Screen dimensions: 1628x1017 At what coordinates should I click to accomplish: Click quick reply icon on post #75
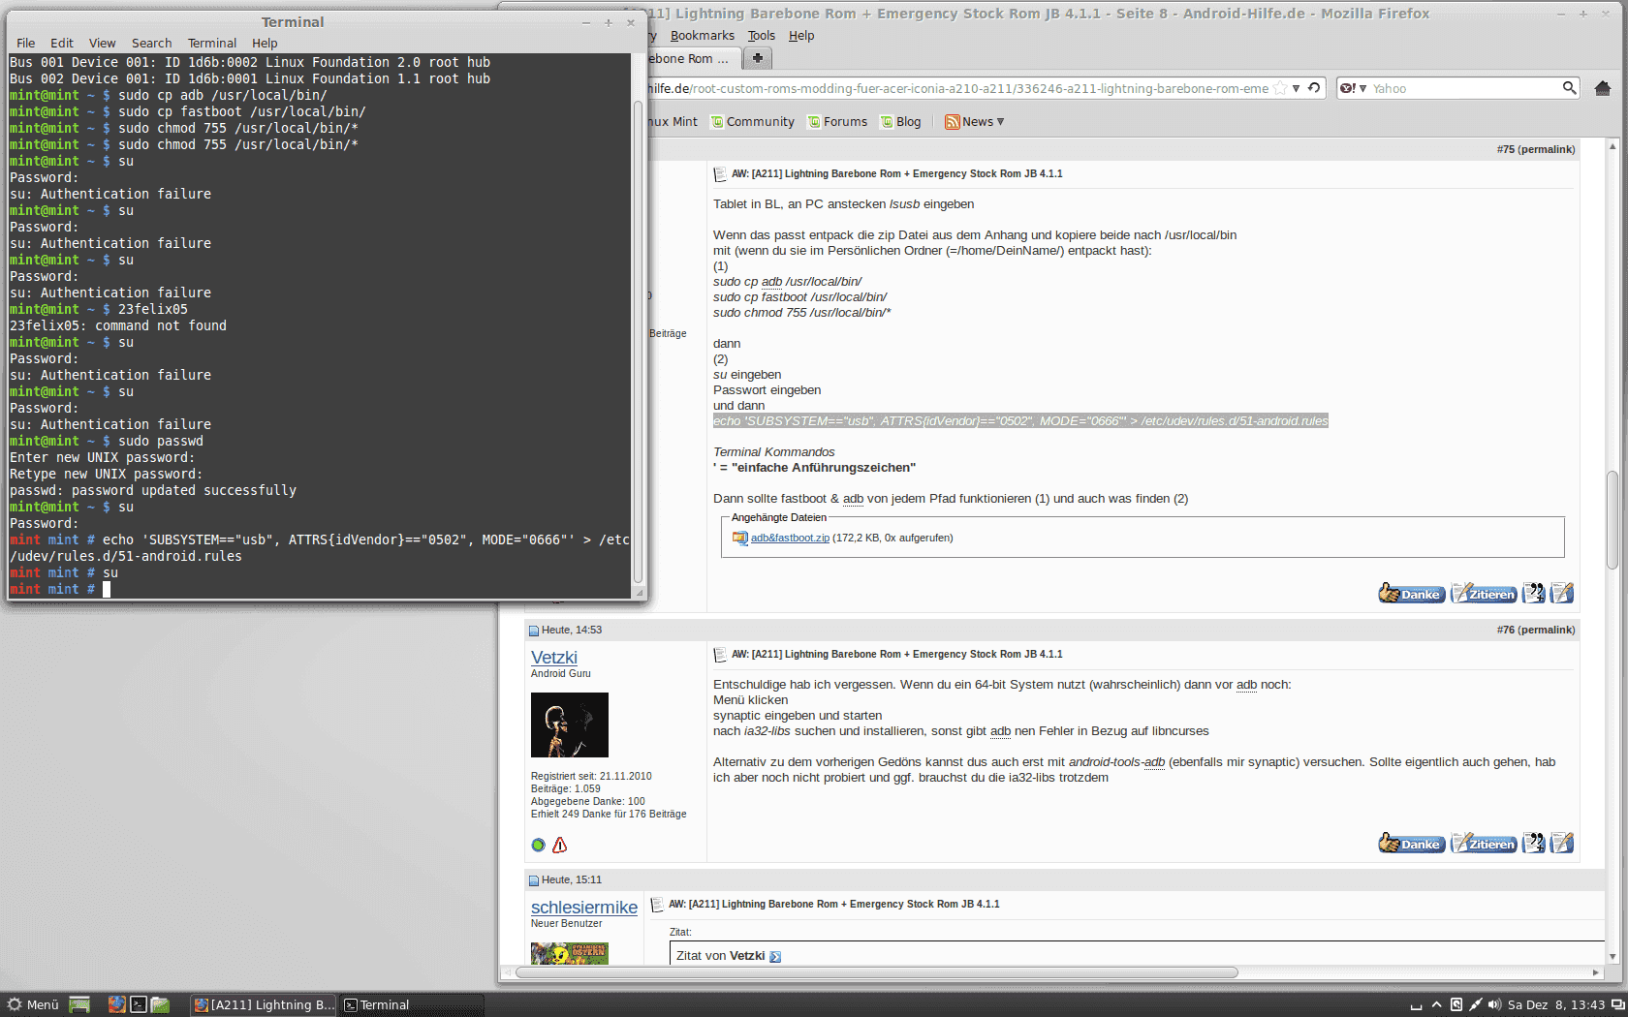(x=1562, y=593)
